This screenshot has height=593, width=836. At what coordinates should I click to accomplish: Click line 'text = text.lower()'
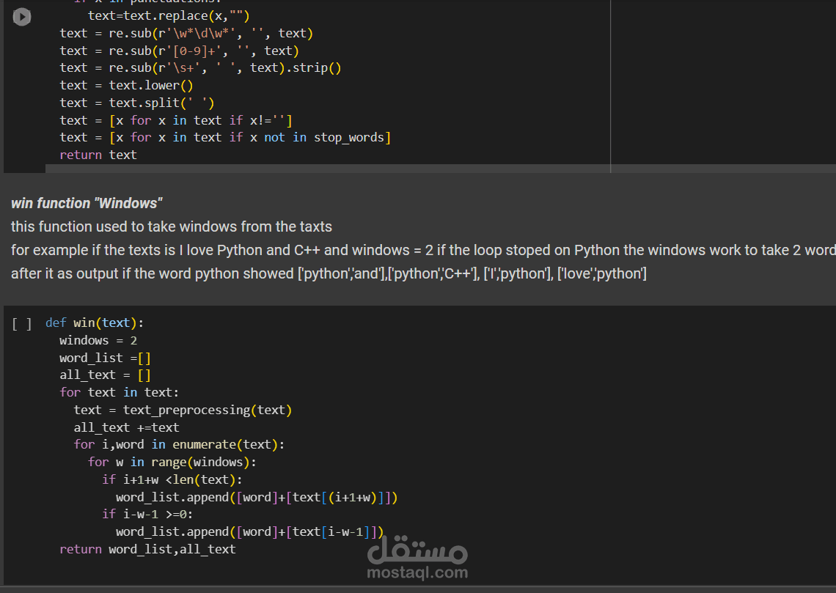pyautogui.click(x=126, y=86)
